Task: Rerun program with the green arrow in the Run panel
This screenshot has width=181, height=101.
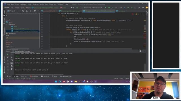Action: 8,54
